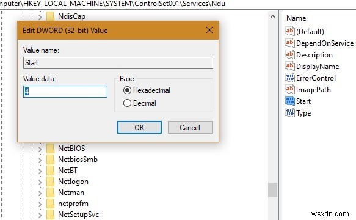
Task: Select the NetBIOS key label
Action: (x=71, y=148)
